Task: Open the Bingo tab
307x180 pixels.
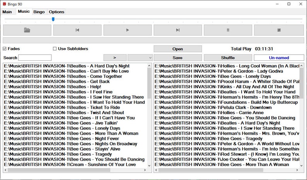Action: coord(39,12)
